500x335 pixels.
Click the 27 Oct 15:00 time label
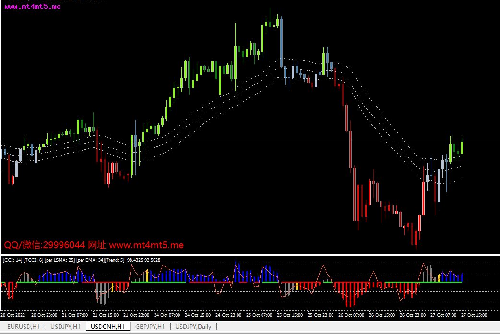pos(474,315)
